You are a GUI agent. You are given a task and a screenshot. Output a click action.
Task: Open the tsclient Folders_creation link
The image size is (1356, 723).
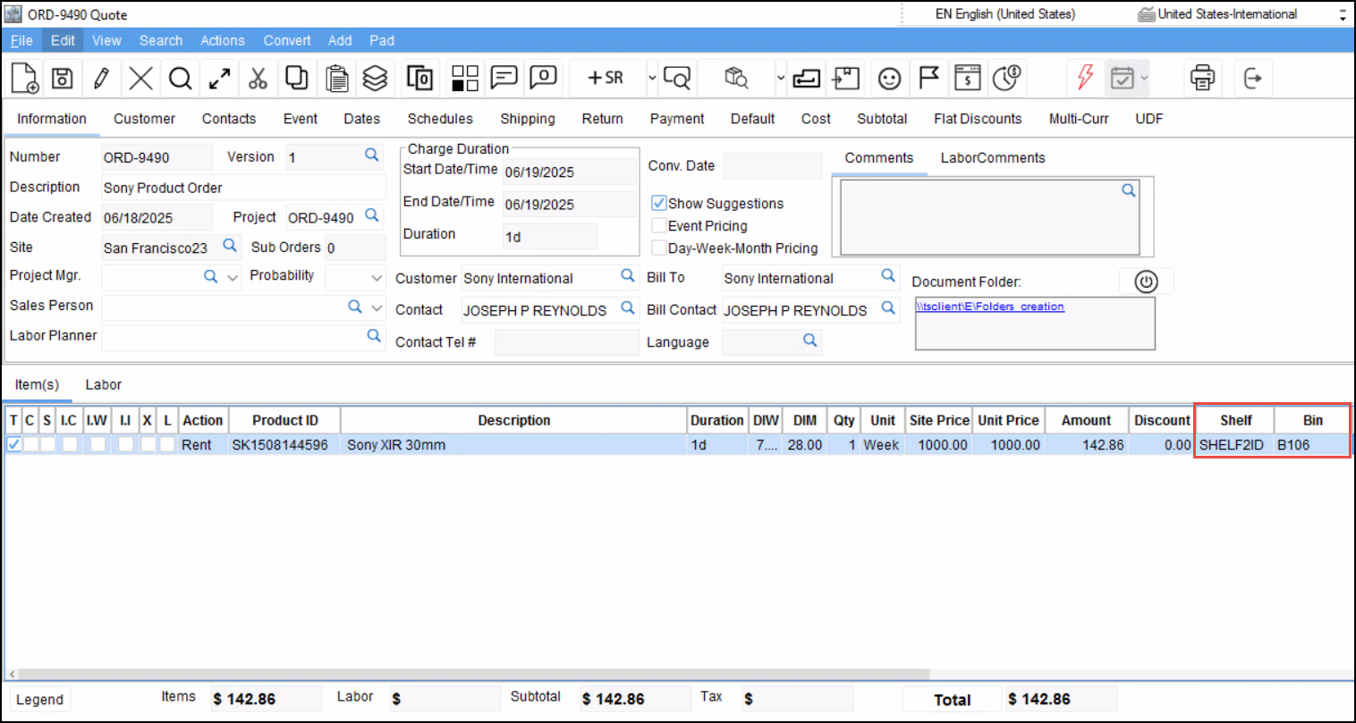(x=989, y=307)
